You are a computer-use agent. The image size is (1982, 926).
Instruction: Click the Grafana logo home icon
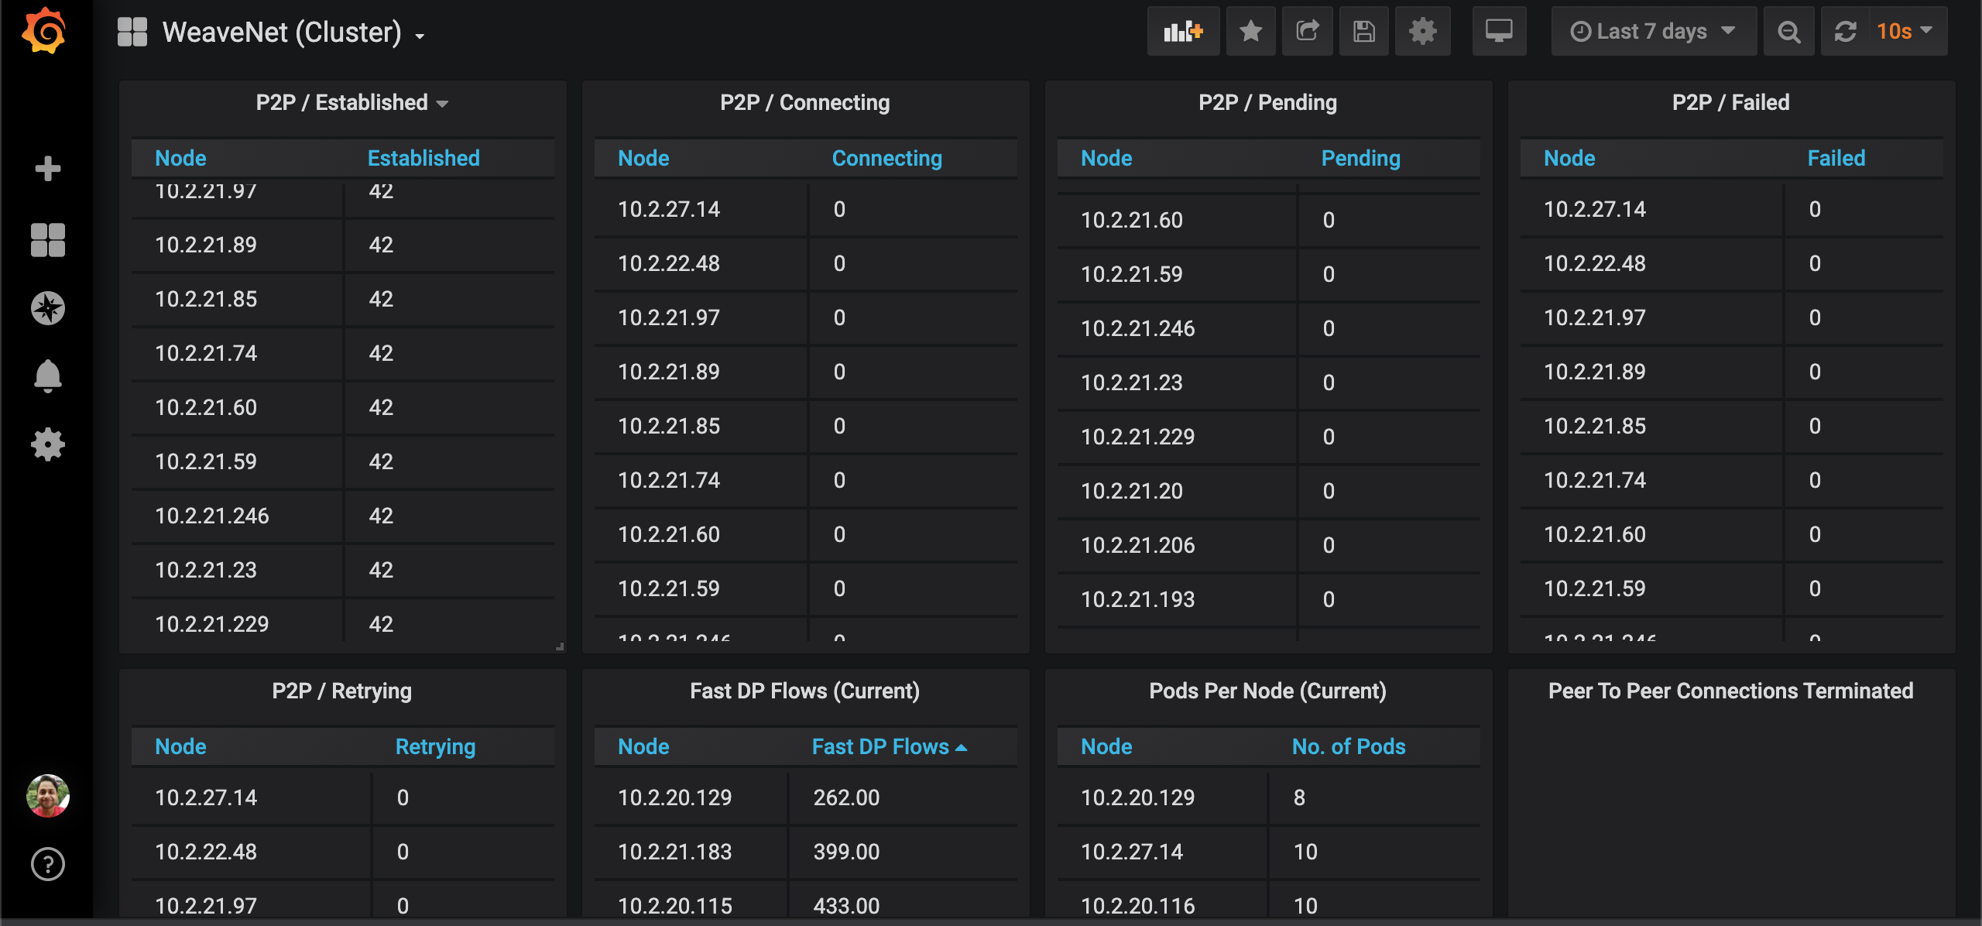tap(44, 31)
